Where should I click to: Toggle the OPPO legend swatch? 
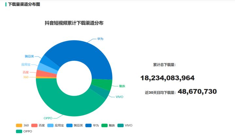tap(19, 132)
